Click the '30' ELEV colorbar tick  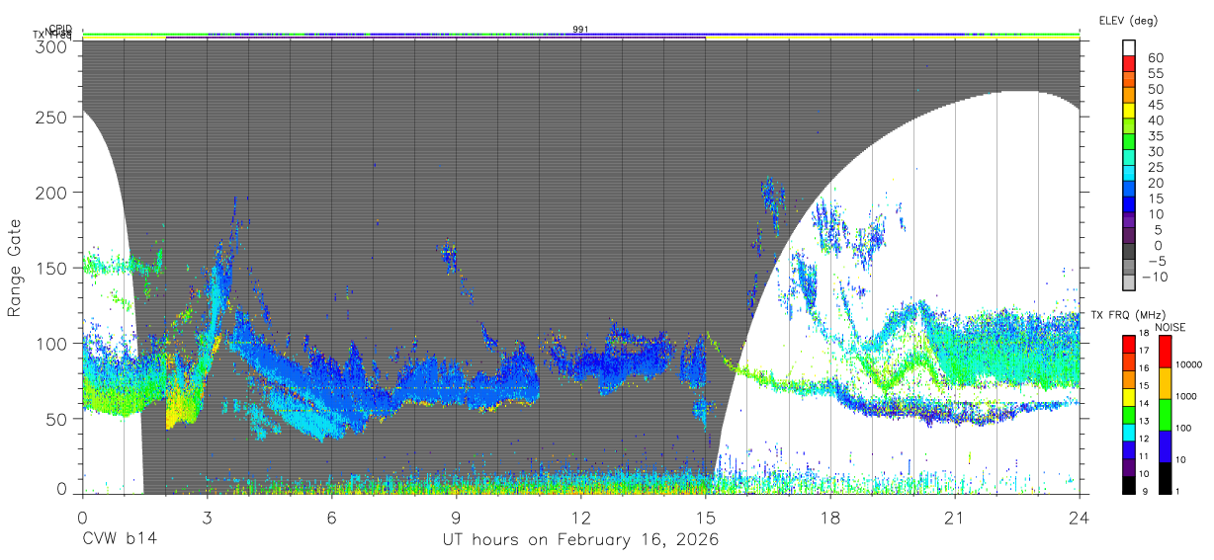pos(1155,152)
